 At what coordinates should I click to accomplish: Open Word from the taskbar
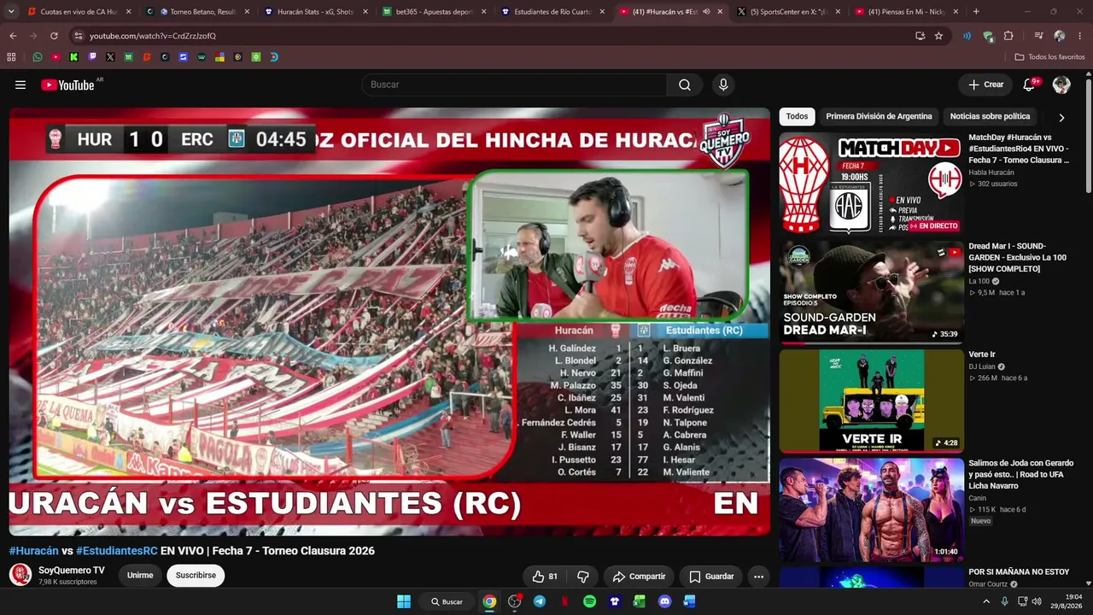tap(689, 601)
